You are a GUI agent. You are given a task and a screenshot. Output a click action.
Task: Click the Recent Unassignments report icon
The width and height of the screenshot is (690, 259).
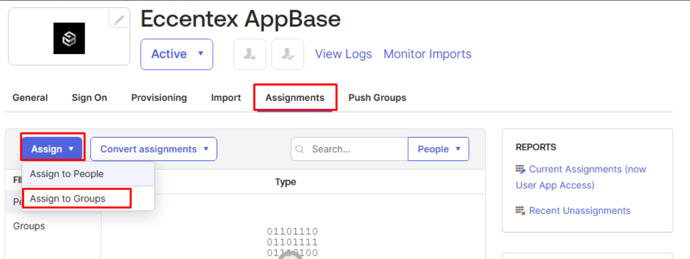[x=521, y=211]
